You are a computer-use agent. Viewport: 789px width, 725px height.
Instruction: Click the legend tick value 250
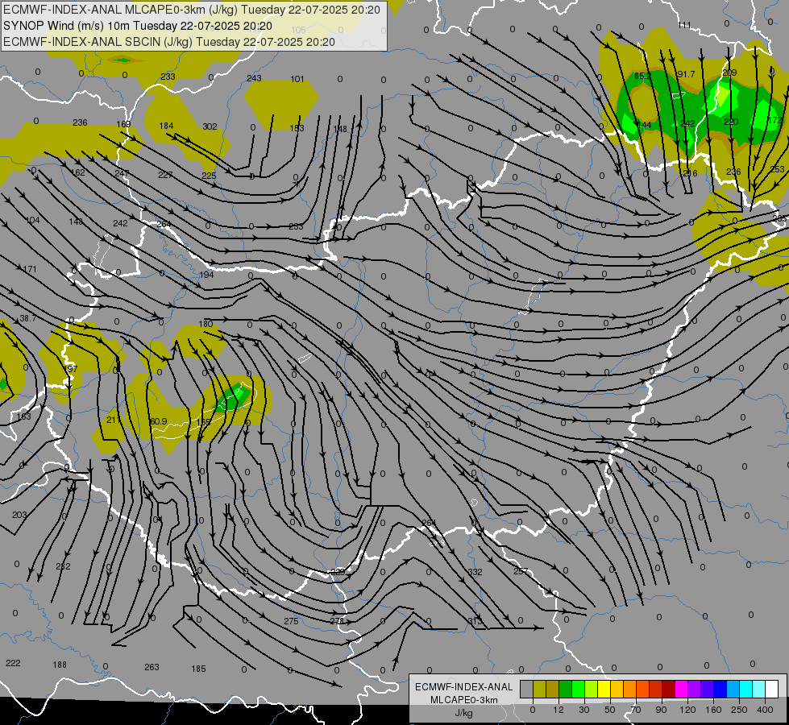click(x=739, y=710)
